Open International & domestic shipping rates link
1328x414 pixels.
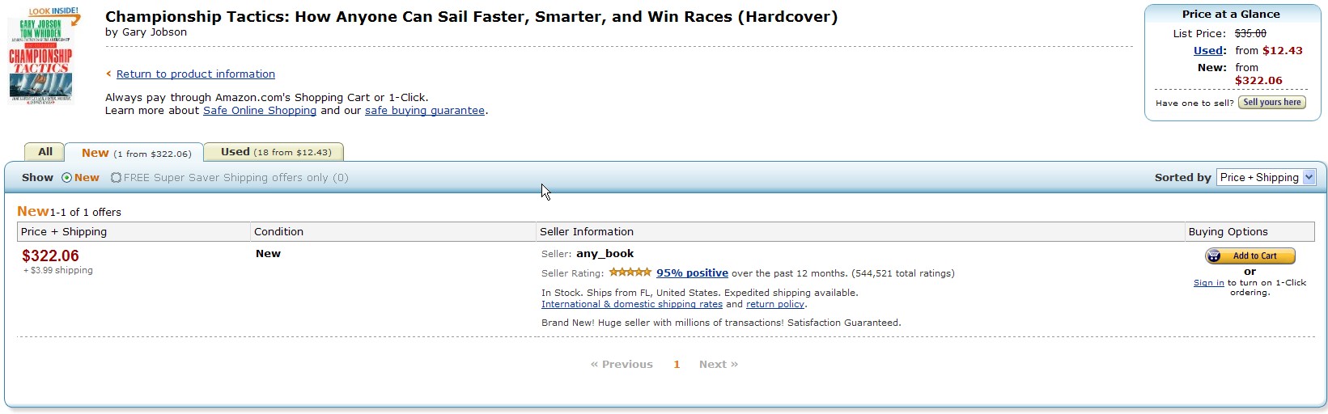631,305
